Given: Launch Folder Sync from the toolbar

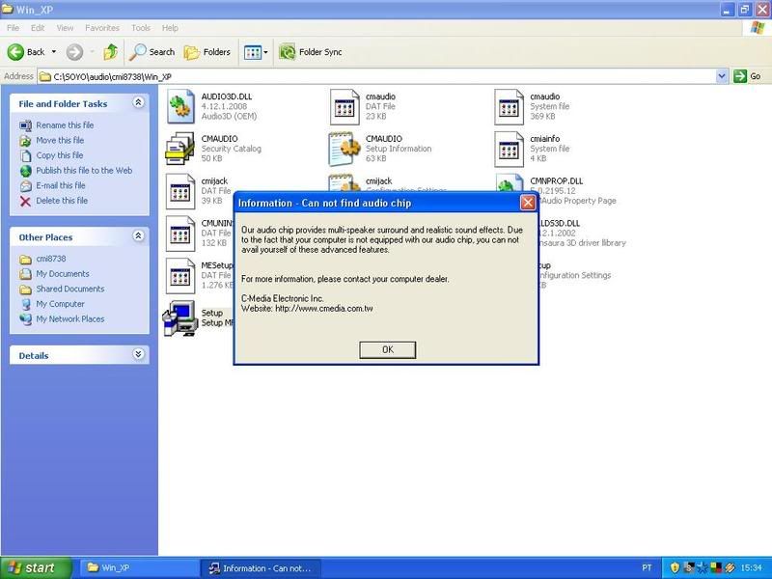Looking at the screenshot, I should point(310,52).
